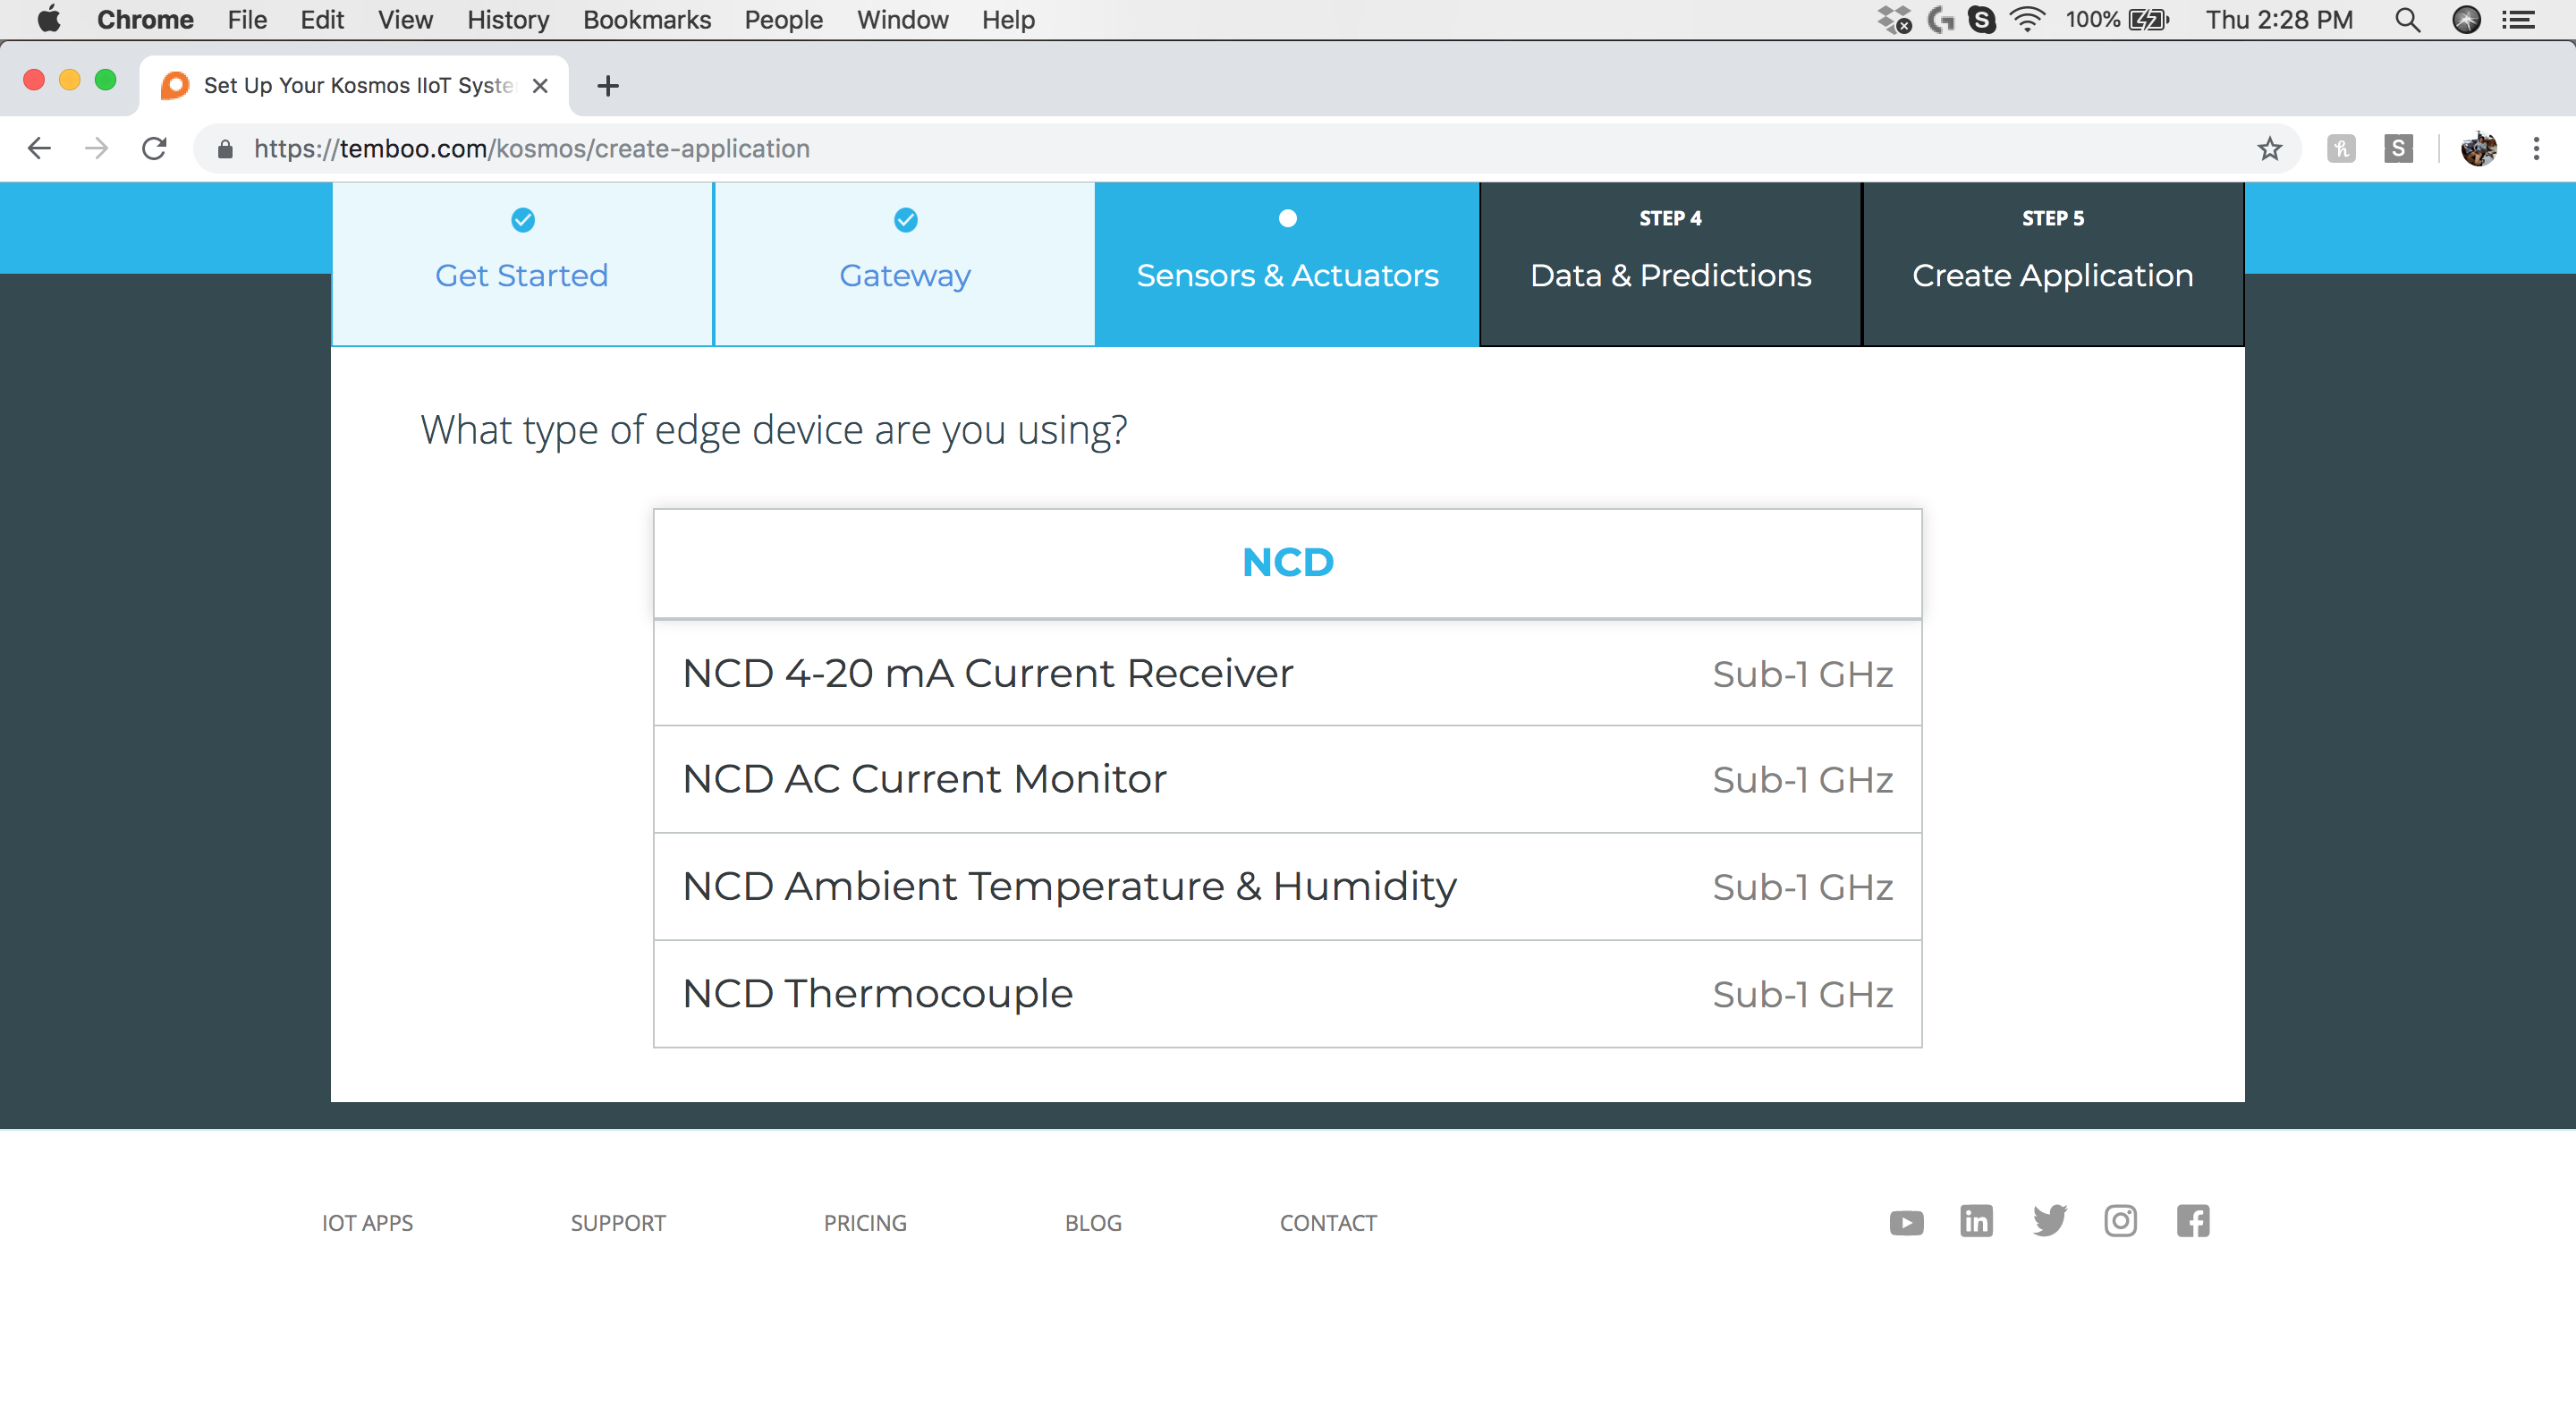The image size is (2576, 1417).
Task: Open the History menu
Action: point(508,20)
